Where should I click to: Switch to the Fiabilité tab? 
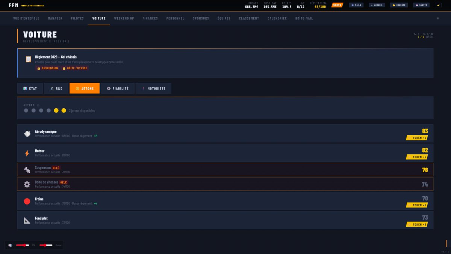[x=118, y=88]
